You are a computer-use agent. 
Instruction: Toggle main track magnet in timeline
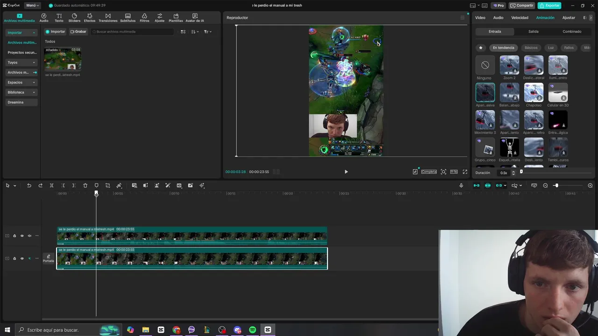coord(477,185)
